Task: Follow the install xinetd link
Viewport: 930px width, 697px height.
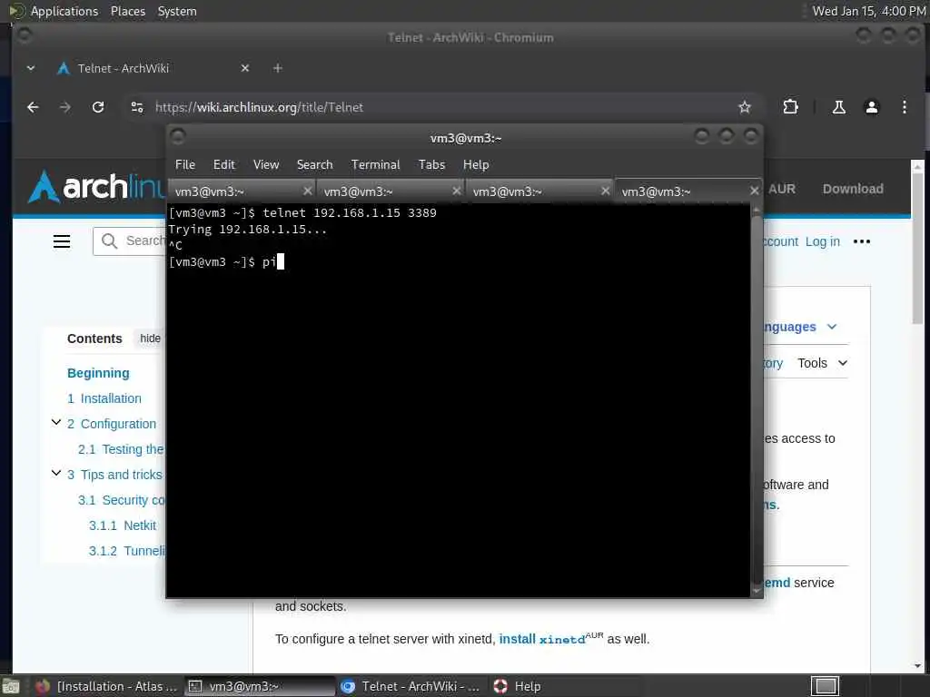Action: (x=542, y=639)
